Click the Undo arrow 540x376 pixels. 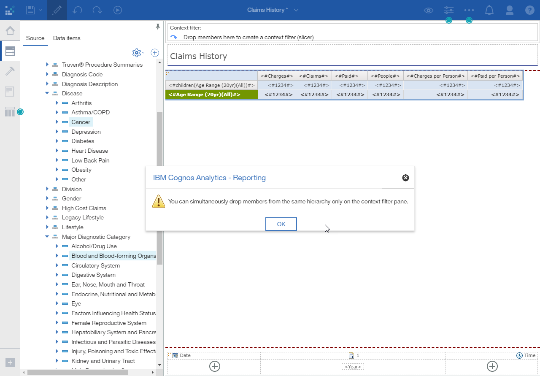point(77,10)
